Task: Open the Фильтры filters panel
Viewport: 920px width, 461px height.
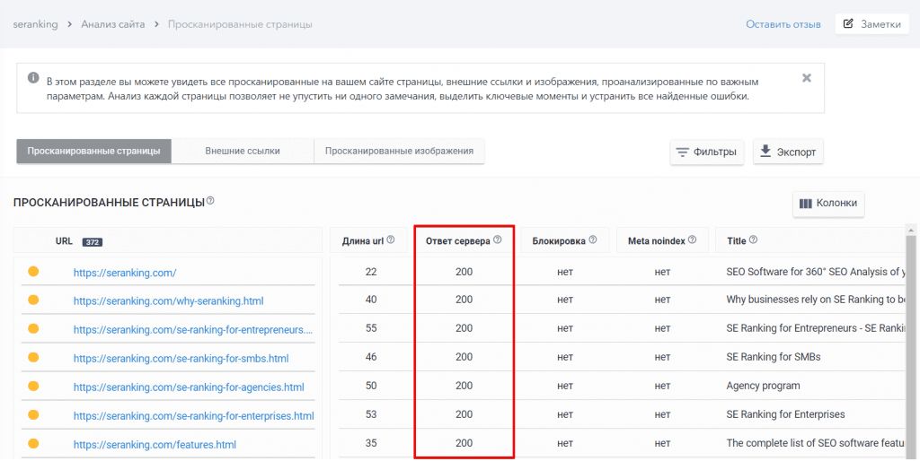Action: [x=706, y=152]
